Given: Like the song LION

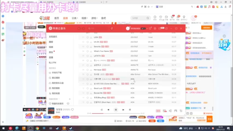Looking at the screenshot, I should click(x=88, y=37).
